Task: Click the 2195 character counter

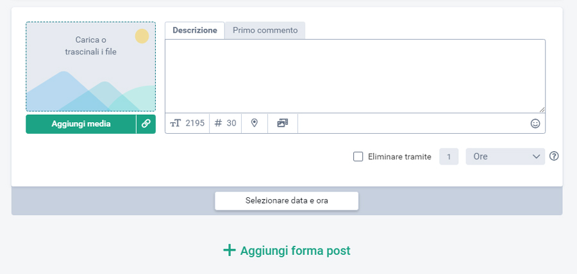Action: point(195,123)
